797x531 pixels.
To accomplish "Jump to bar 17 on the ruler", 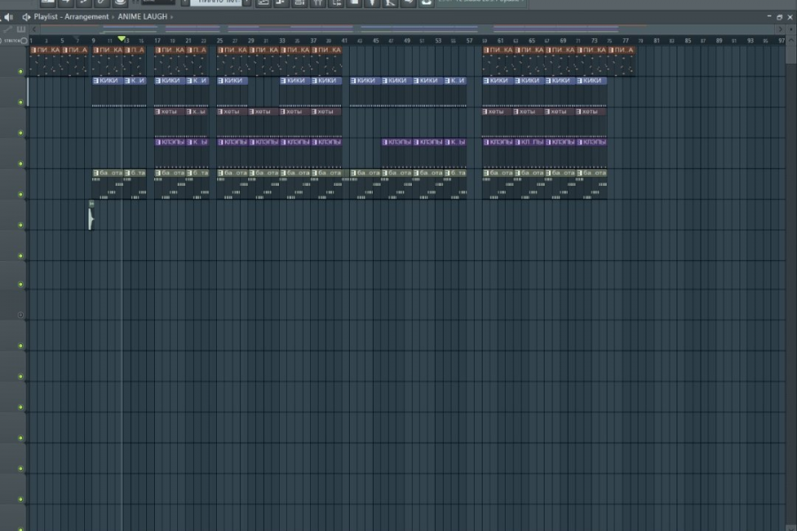I will 157,41.
